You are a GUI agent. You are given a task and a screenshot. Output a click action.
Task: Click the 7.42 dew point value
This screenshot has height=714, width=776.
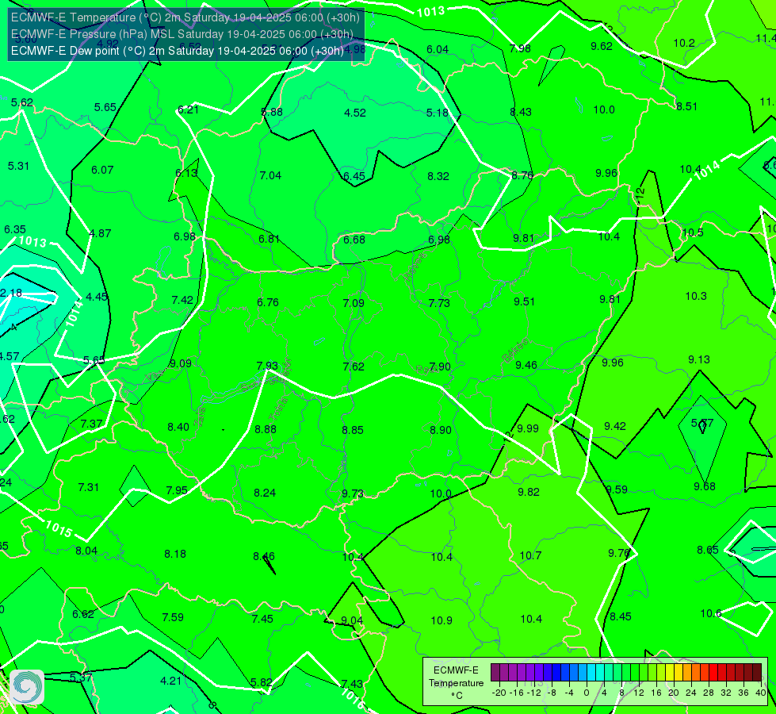(182, 300)
